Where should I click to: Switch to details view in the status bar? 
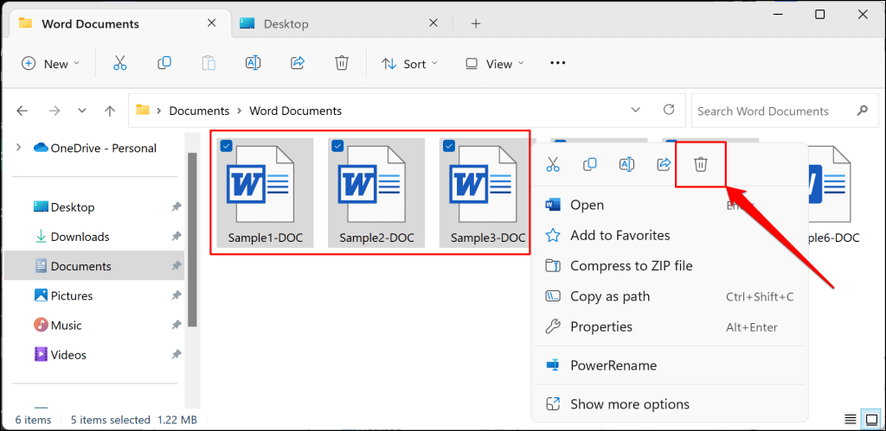click(852, 420)
